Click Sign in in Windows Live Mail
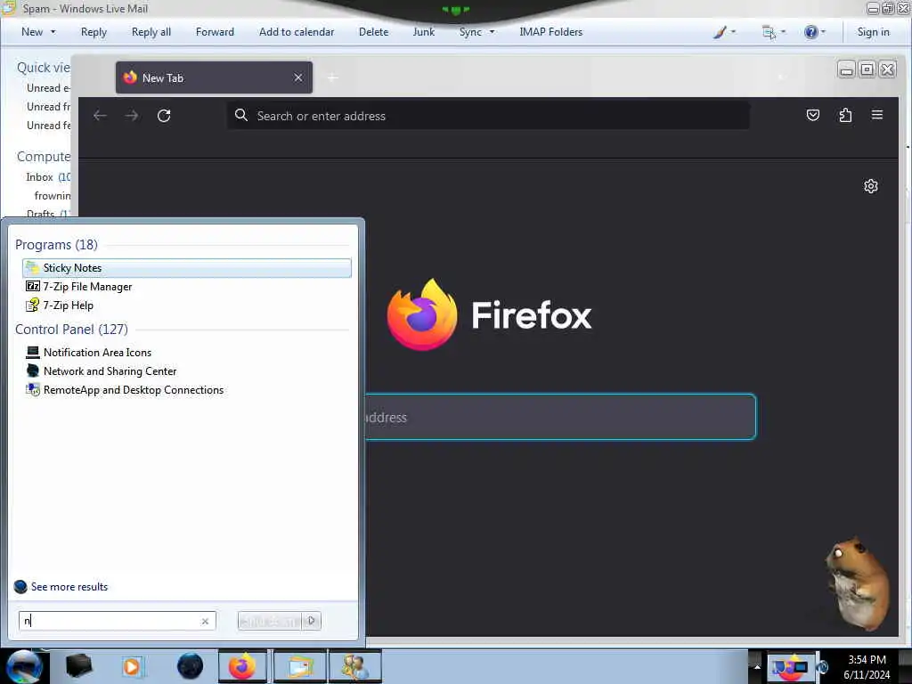Viewport: 912px width, 684px height. (x=873, y=32)
